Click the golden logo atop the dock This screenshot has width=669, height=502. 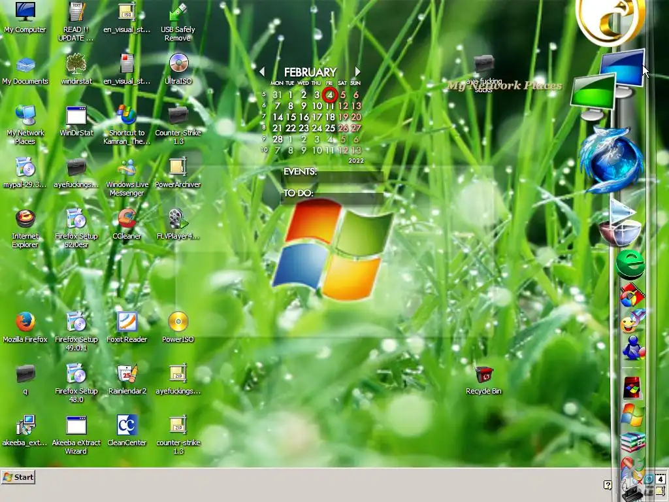pyautogui.click(x=610, y=20)
